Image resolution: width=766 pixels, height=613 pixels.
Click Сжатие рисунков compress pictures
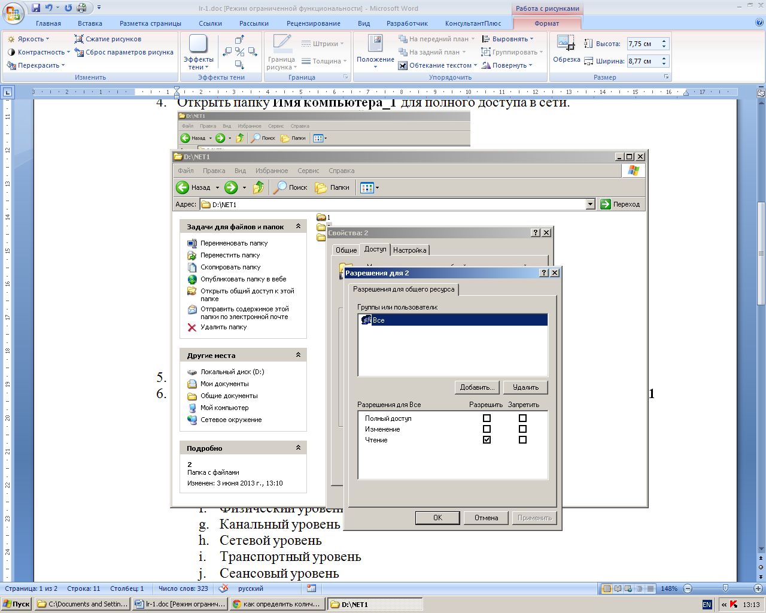[x=108, y=39]
